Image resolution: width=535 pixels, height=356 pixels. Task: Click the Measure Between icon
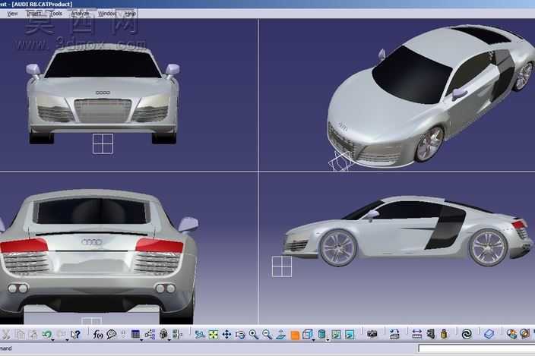pos(416,335)
